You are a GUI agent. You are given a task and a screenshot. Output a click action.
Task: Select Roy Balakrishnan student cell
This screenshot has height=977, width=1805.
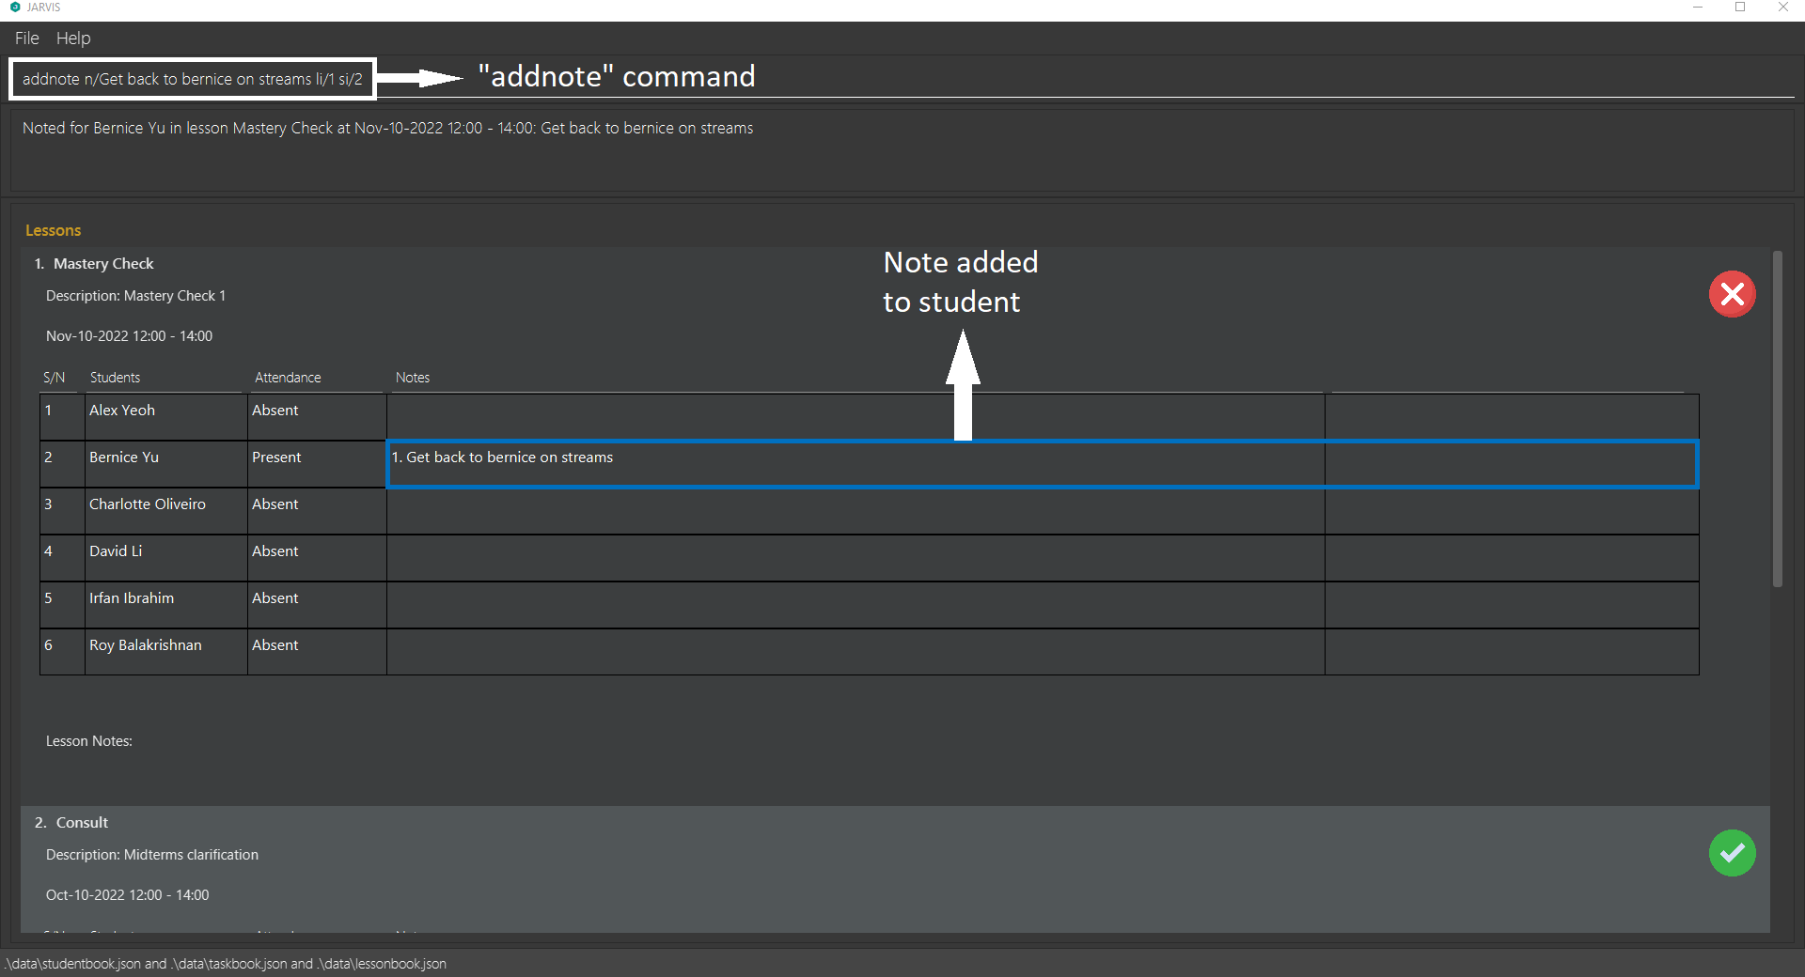(x=166, y=652)
